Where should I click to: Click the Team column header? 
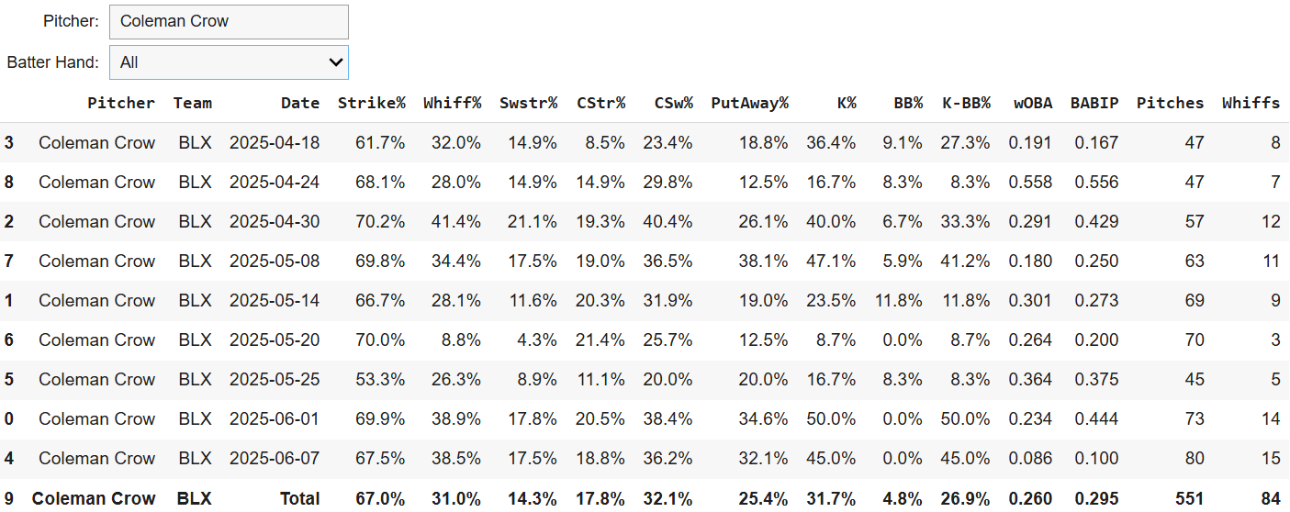pyautogui.click(x=192, y=103)
